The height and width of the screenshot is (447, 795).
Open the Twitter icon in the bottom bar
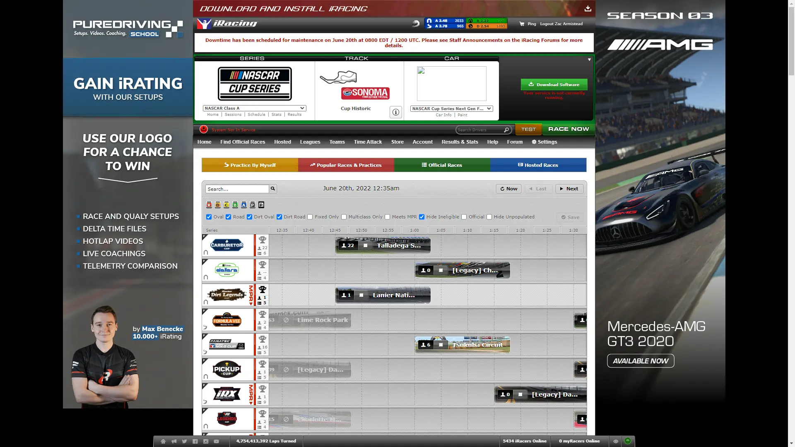[x=184, y=441]
